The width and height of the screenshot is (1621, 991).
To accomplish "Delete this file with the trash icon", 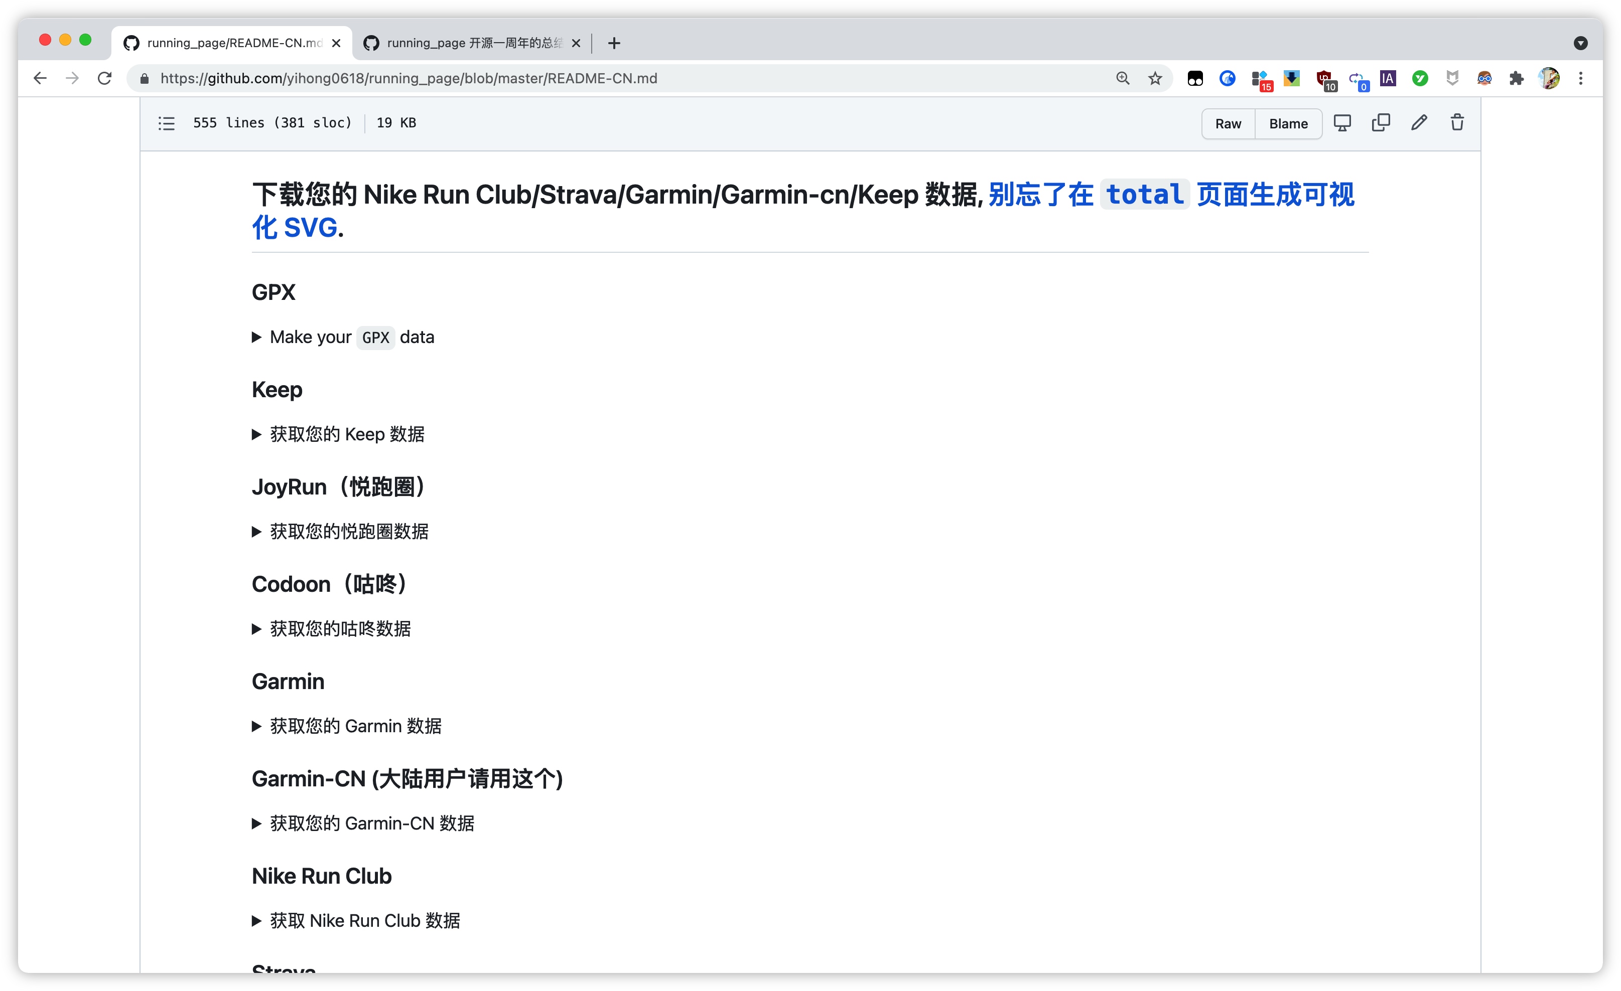I will (x=1457, y=123).
